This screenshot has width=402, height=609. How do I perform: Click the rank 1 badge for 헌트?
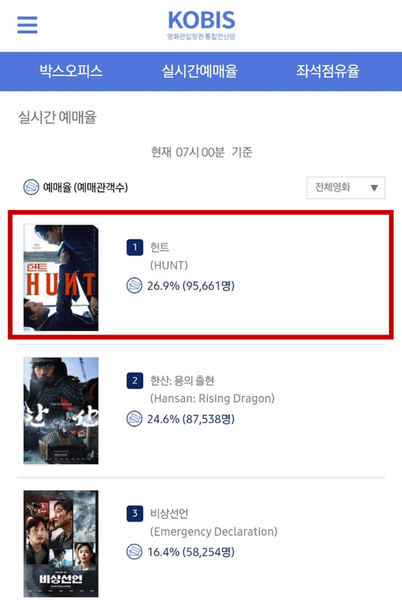[x=135, y=247]
